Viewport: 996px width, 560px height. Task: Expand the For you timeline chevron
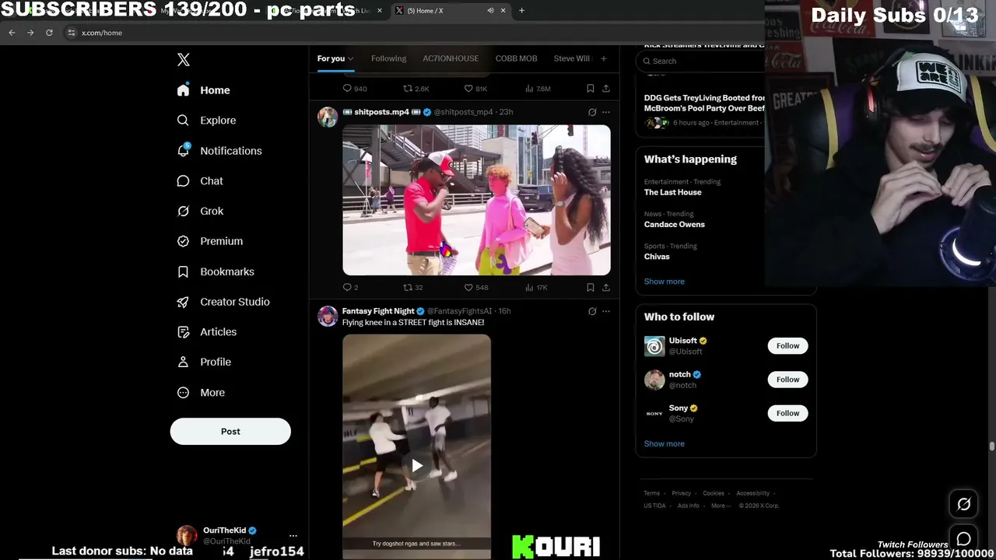click(350, 58)
